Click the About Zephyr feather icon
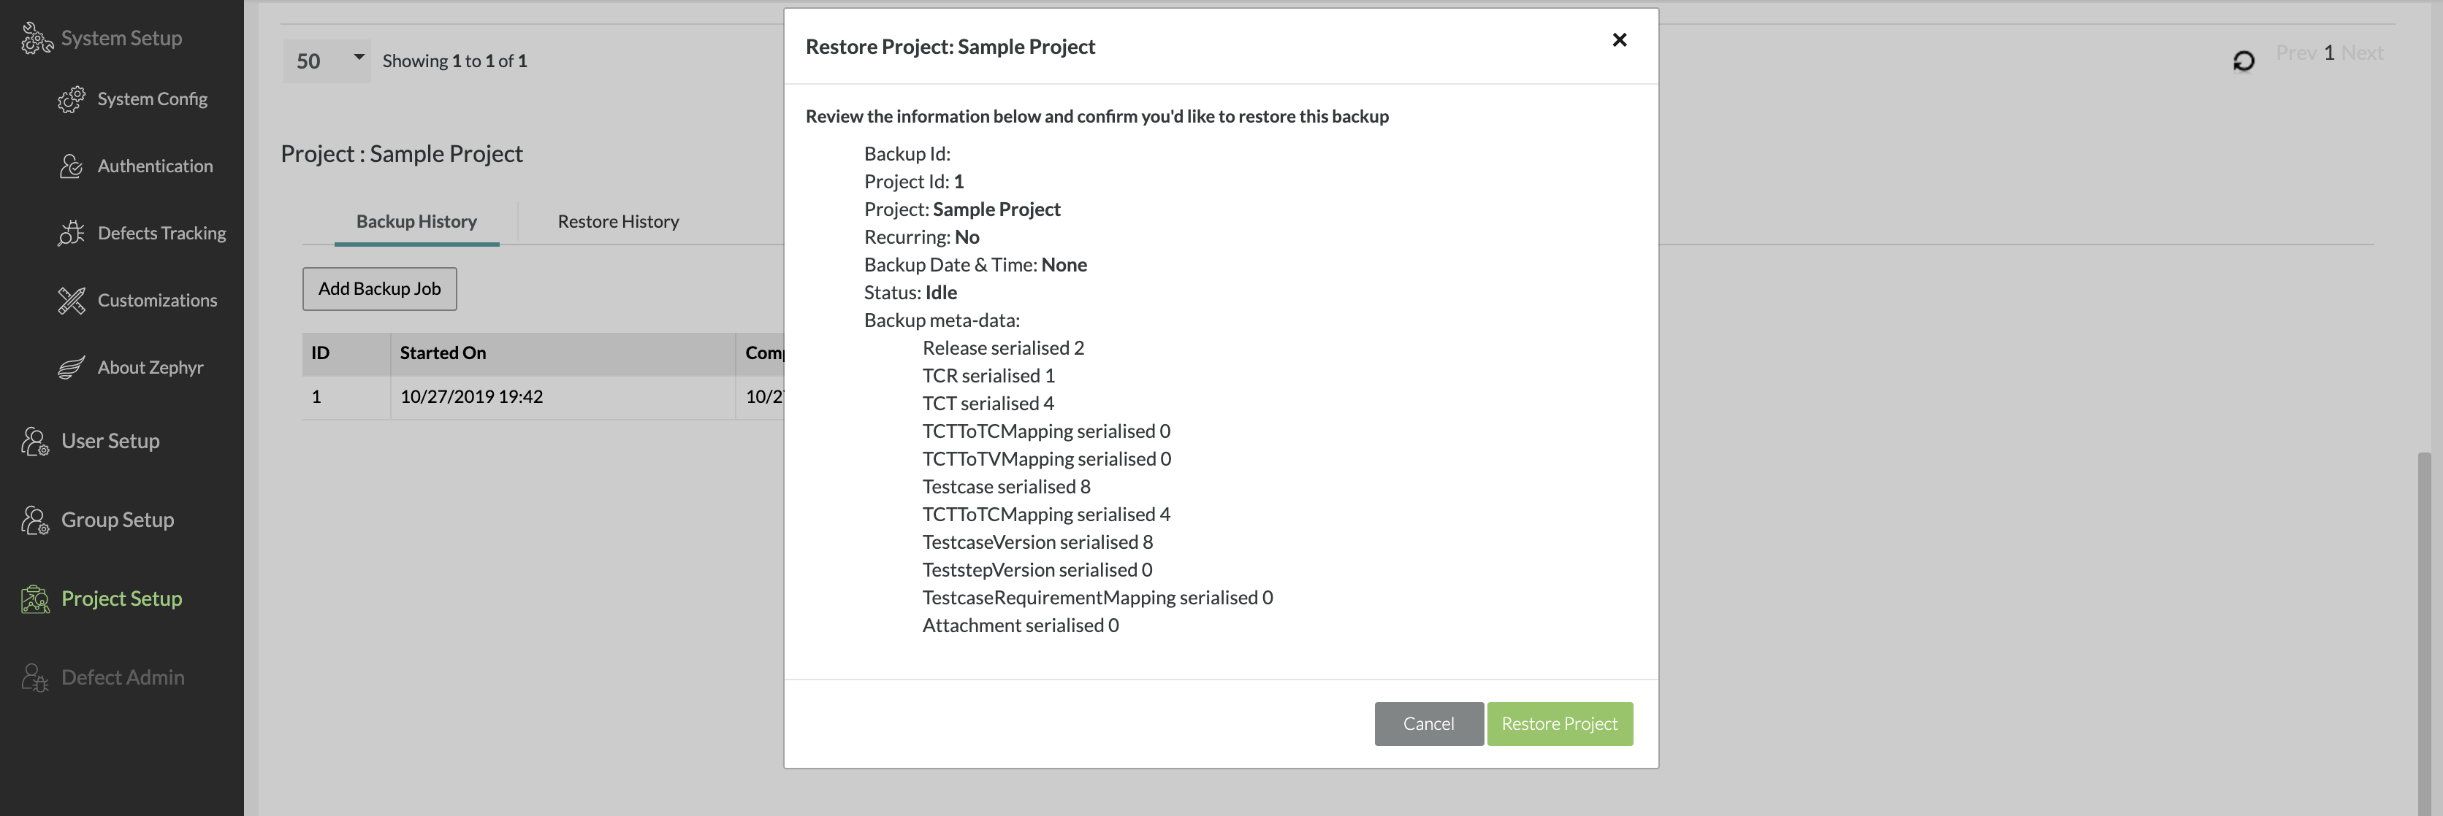Image resolution: width=2443 pixels, height=816 pixels. 71,368
